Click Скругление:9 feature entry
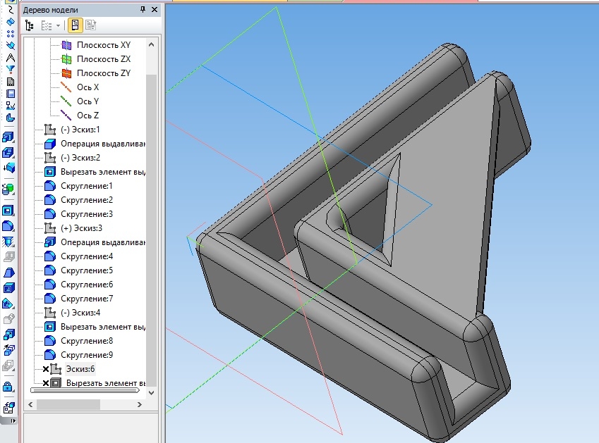Screen dimensions: 599x443 (86, 355)
